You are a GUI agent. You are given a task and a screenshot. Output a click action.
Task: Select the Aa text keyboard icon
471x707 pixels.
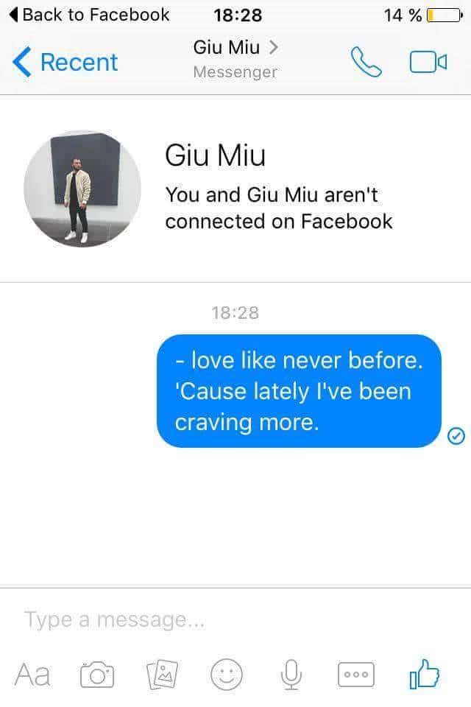tap(32, 675)
